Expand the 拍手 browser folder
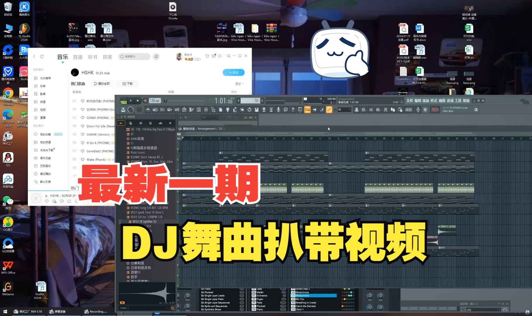The width and height of the screenshot is (532, 316). pos(132,277)
